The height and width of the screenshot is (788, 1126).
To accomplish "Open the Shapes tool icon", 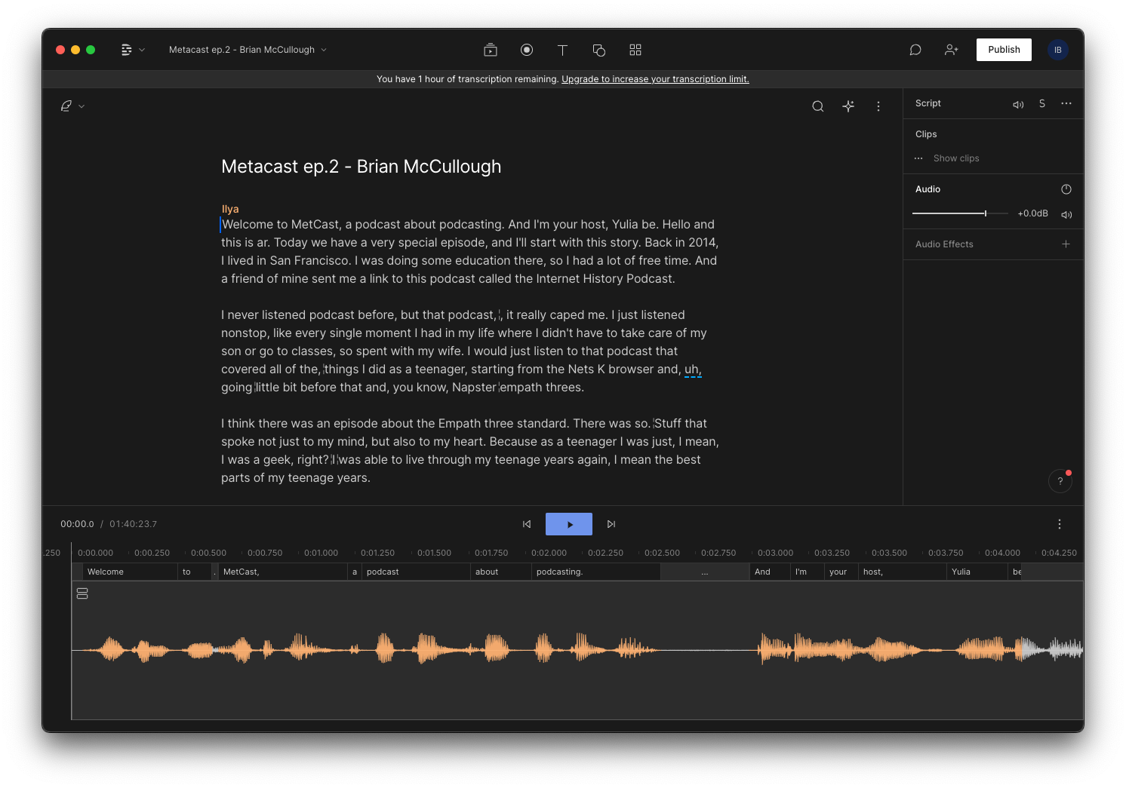I will tap(599, 50).
